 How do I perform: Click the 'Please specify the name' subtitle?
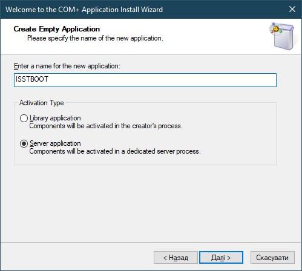click(x=95, y=38)
